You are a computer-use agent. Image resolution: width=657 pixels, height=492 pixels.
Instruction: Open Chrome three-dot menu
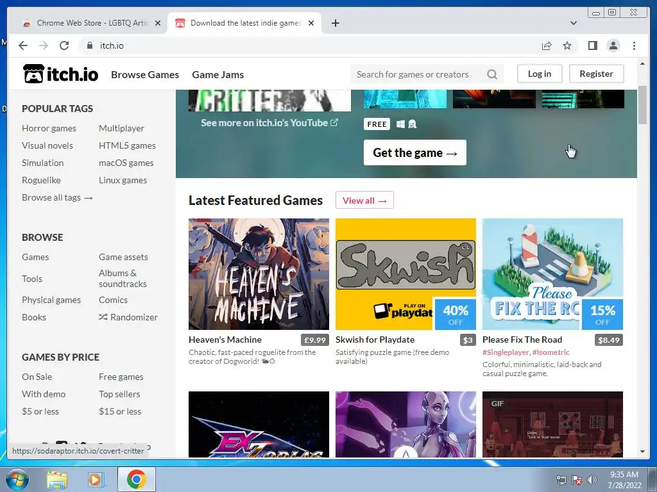634,45
